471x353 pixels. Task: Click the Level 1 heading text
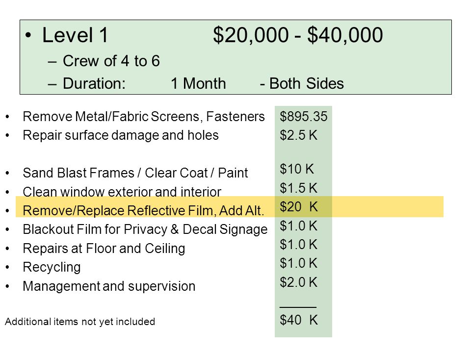click(x=75, y=35)
